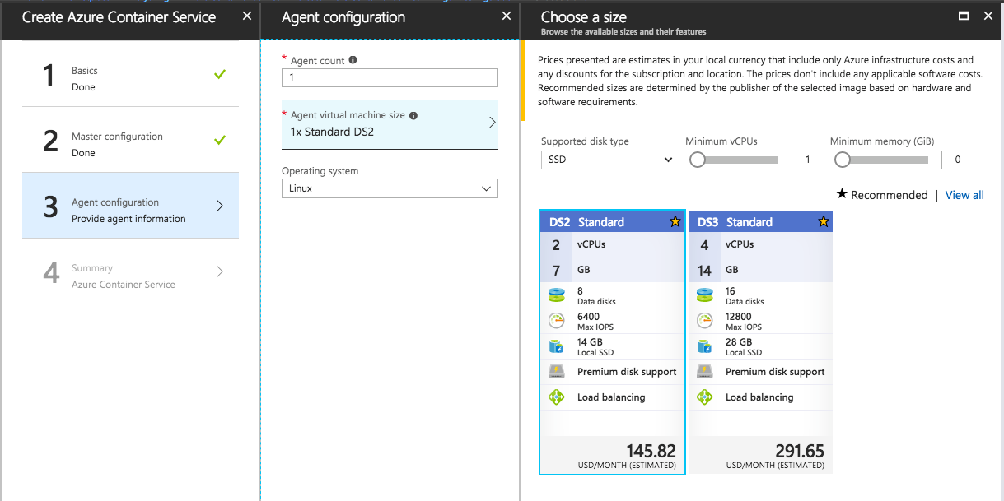The image size is (1004, 501).
Task: Click the Agent virtual machine size info icon
Action: [413, 116]
